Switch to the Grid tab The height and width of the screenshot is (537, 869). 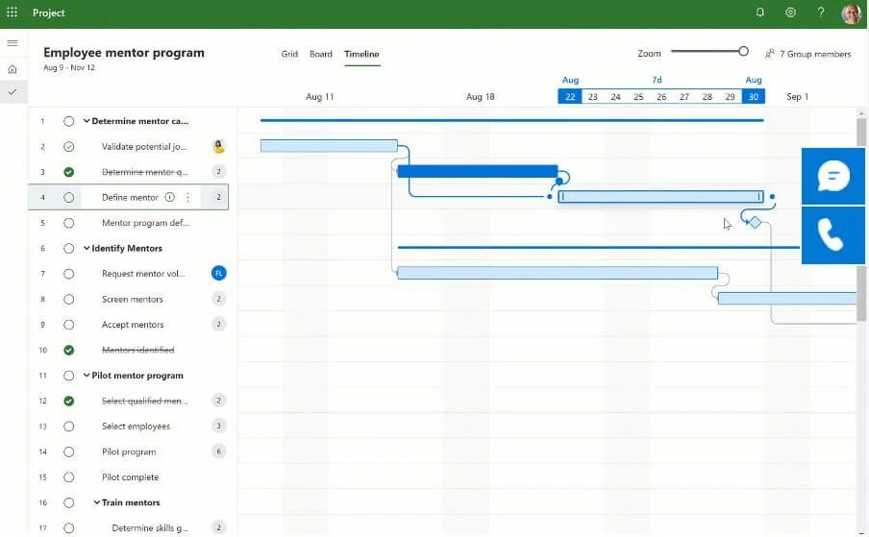click(x=289, y=54)
